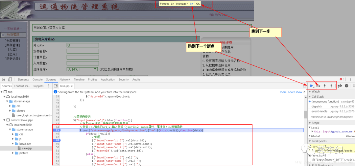
Task: Activate the inspect element picker icon
Action: pyautogui.click(x=4, y=79)
